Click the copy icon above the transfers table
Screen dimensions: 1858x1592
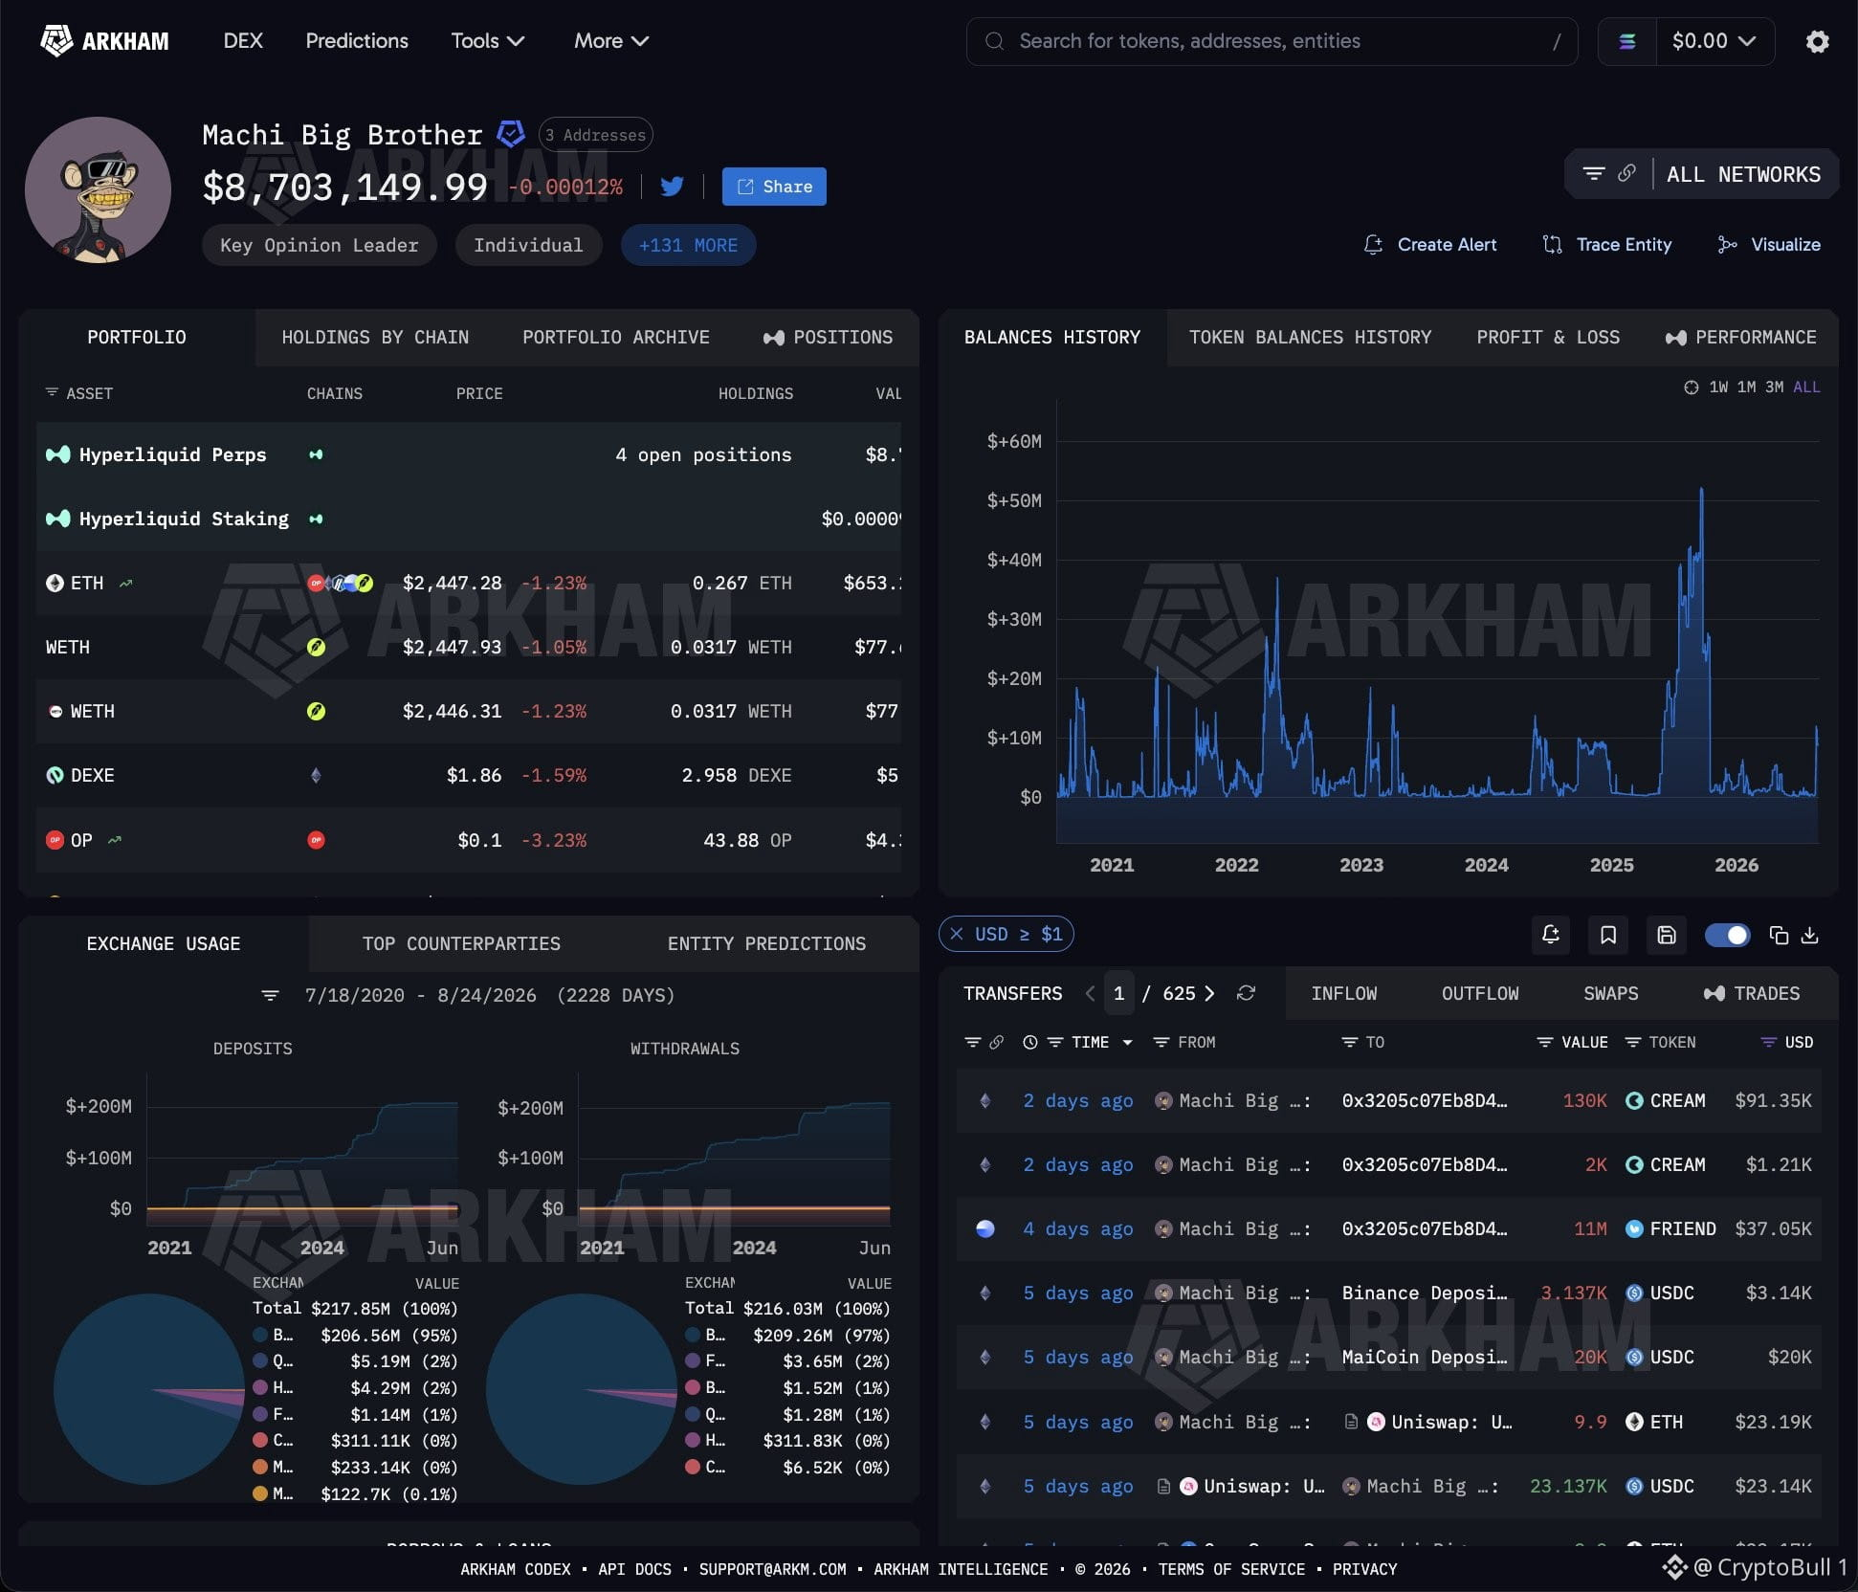(1779, 935)
